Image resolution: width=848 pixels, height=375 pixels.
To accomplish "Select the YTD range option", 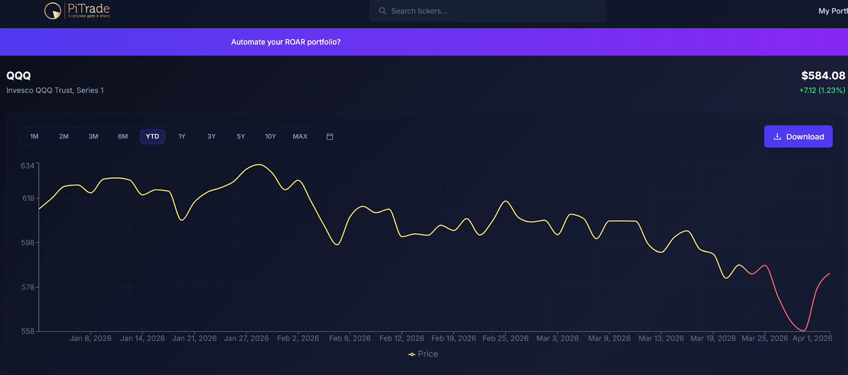I will tap(153, 136).
